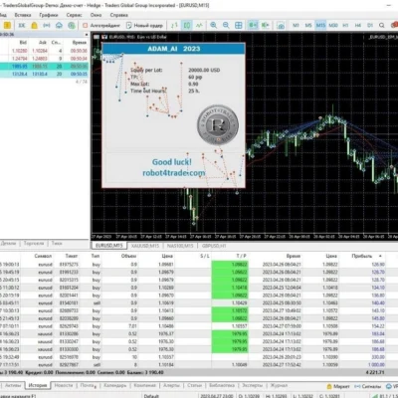The image size is (398, 398).
Task: Open the Графики menu
Action: coord(49,15)
